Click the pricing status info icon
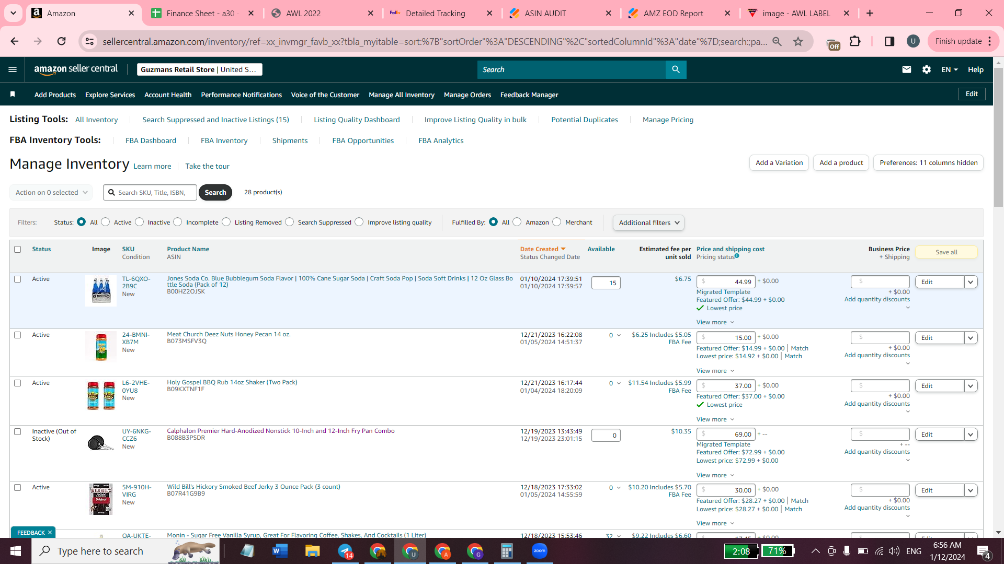Screen dimensions: 1004x564 click(737, 256)
